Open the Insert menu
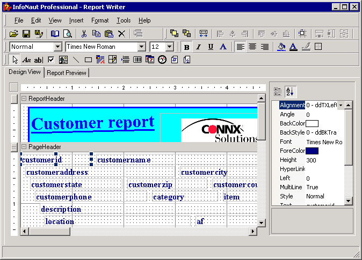 pos(76,20)
